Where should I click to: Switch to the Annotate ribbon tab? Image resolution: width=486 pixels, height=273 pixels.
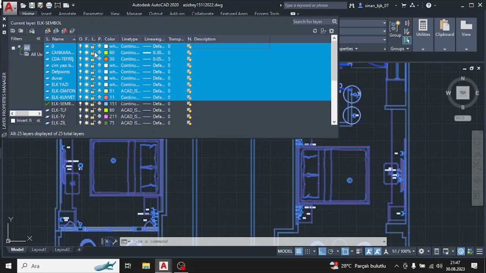click(x=67, y=14)
